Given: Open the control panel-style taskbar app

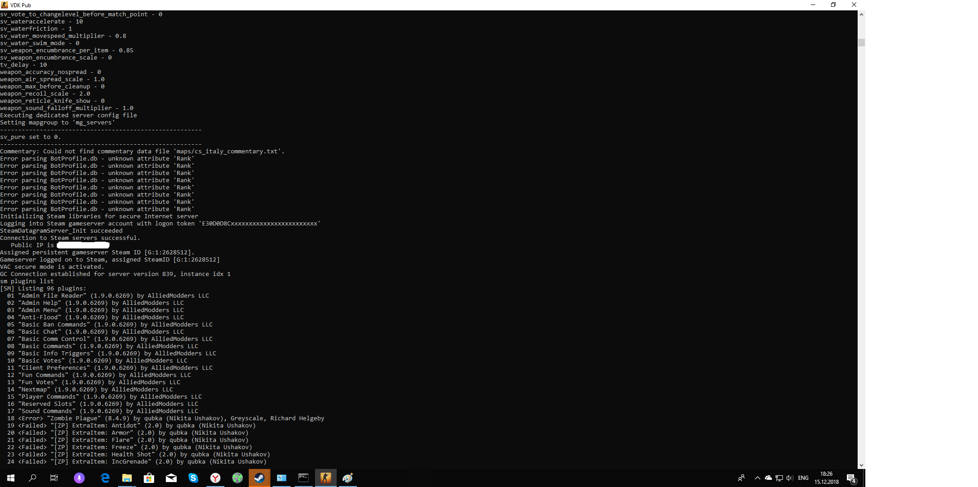Looking at the screenshot, I should [282, 478].
